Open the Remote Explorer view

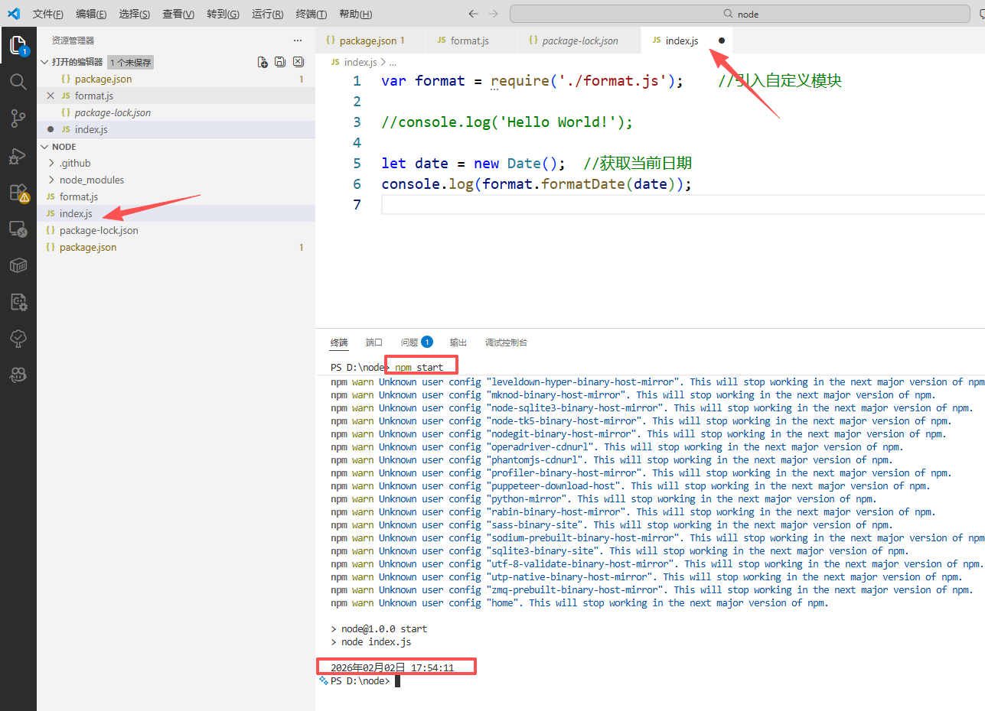coord(18,229)
